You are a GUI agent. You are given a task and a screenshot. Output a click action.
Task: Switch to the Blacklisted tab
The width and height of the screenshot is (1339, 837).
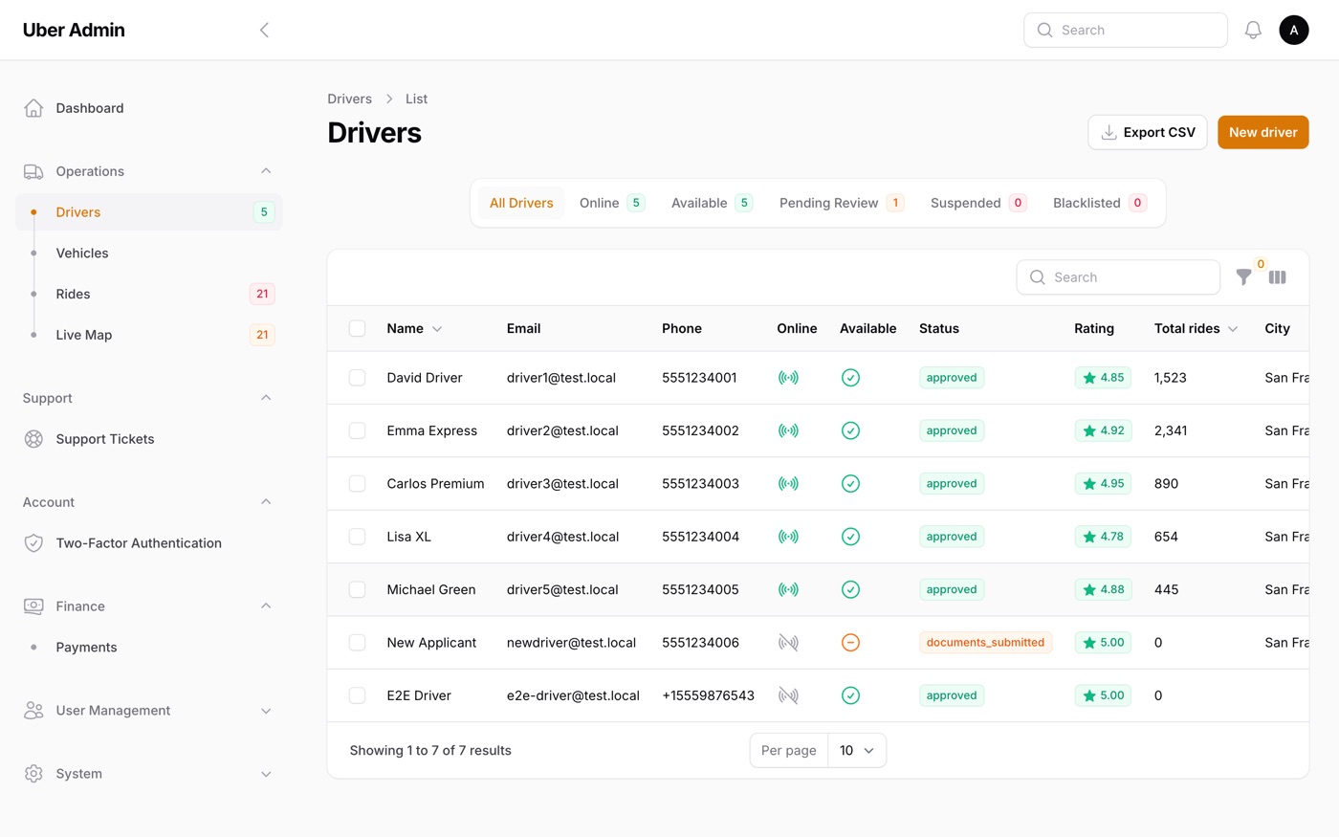click(x=1100, y=203)
